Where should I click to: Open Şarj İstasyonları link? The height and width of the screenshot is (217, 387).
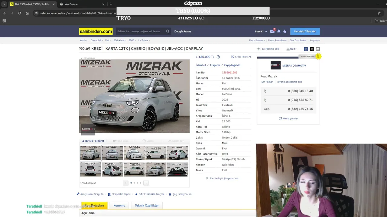(180, 194)
